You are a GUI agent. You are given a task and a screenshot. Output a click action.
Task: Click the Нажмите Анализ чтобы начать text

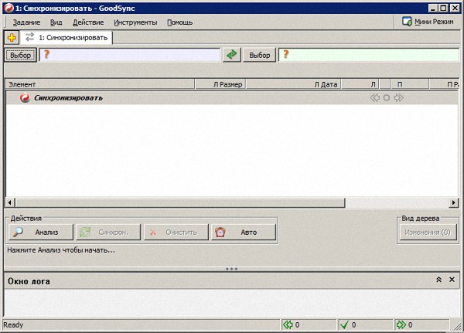(61, 250)
